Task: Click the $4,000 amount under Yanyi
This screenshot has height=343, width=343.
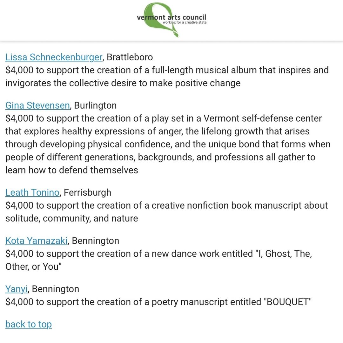Action: tap(19, 302)
